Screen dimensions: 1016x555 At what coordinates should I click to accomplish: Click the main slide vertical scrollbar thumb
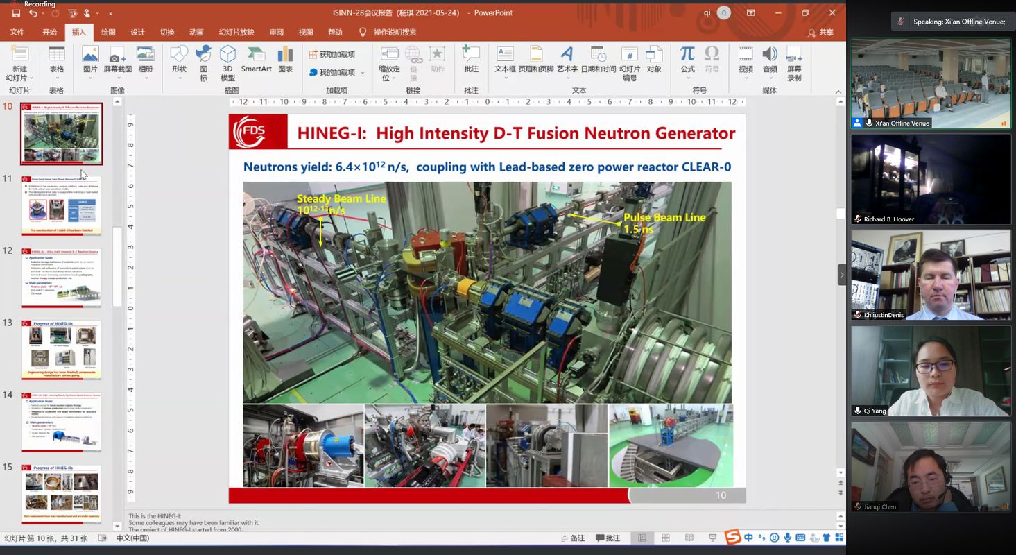pos(841,214)
